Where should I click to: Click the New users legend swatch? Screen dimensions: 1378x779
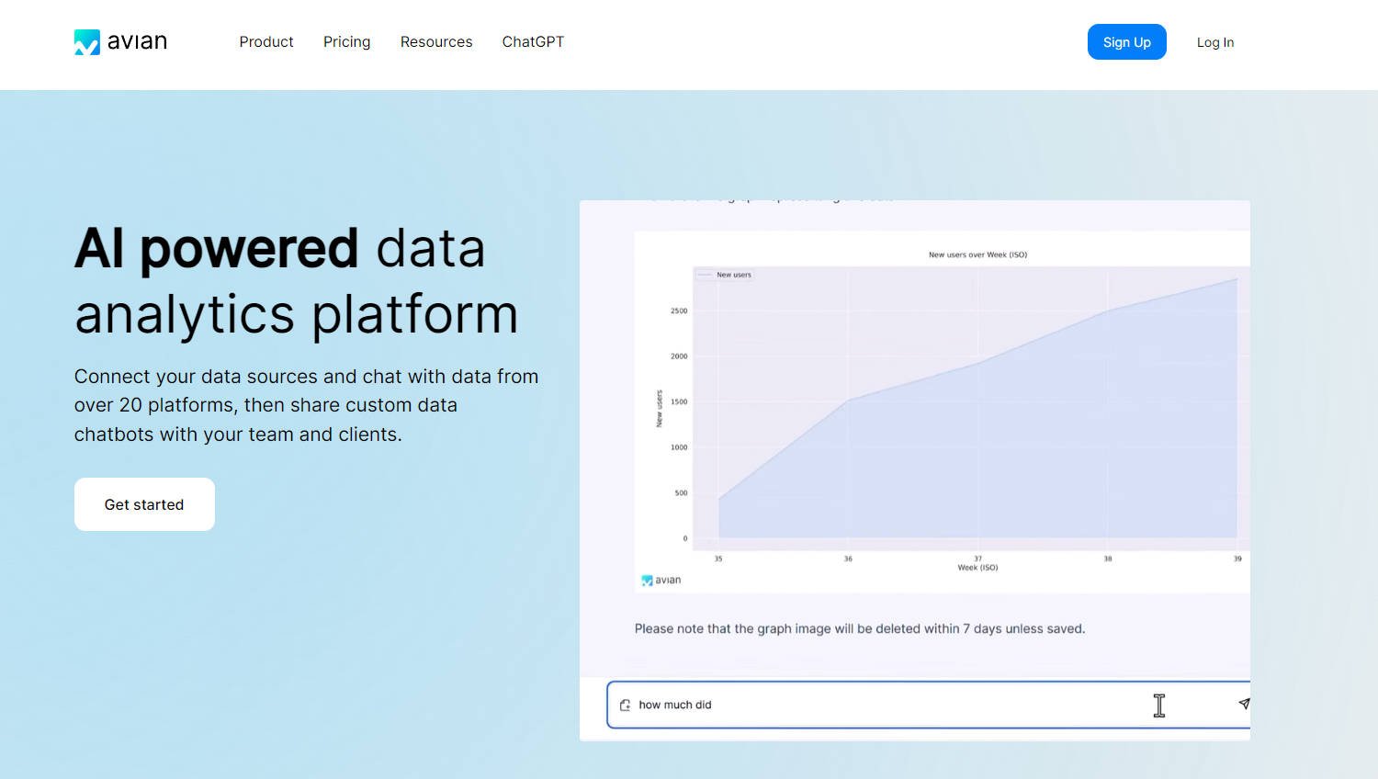pos(706,275)
